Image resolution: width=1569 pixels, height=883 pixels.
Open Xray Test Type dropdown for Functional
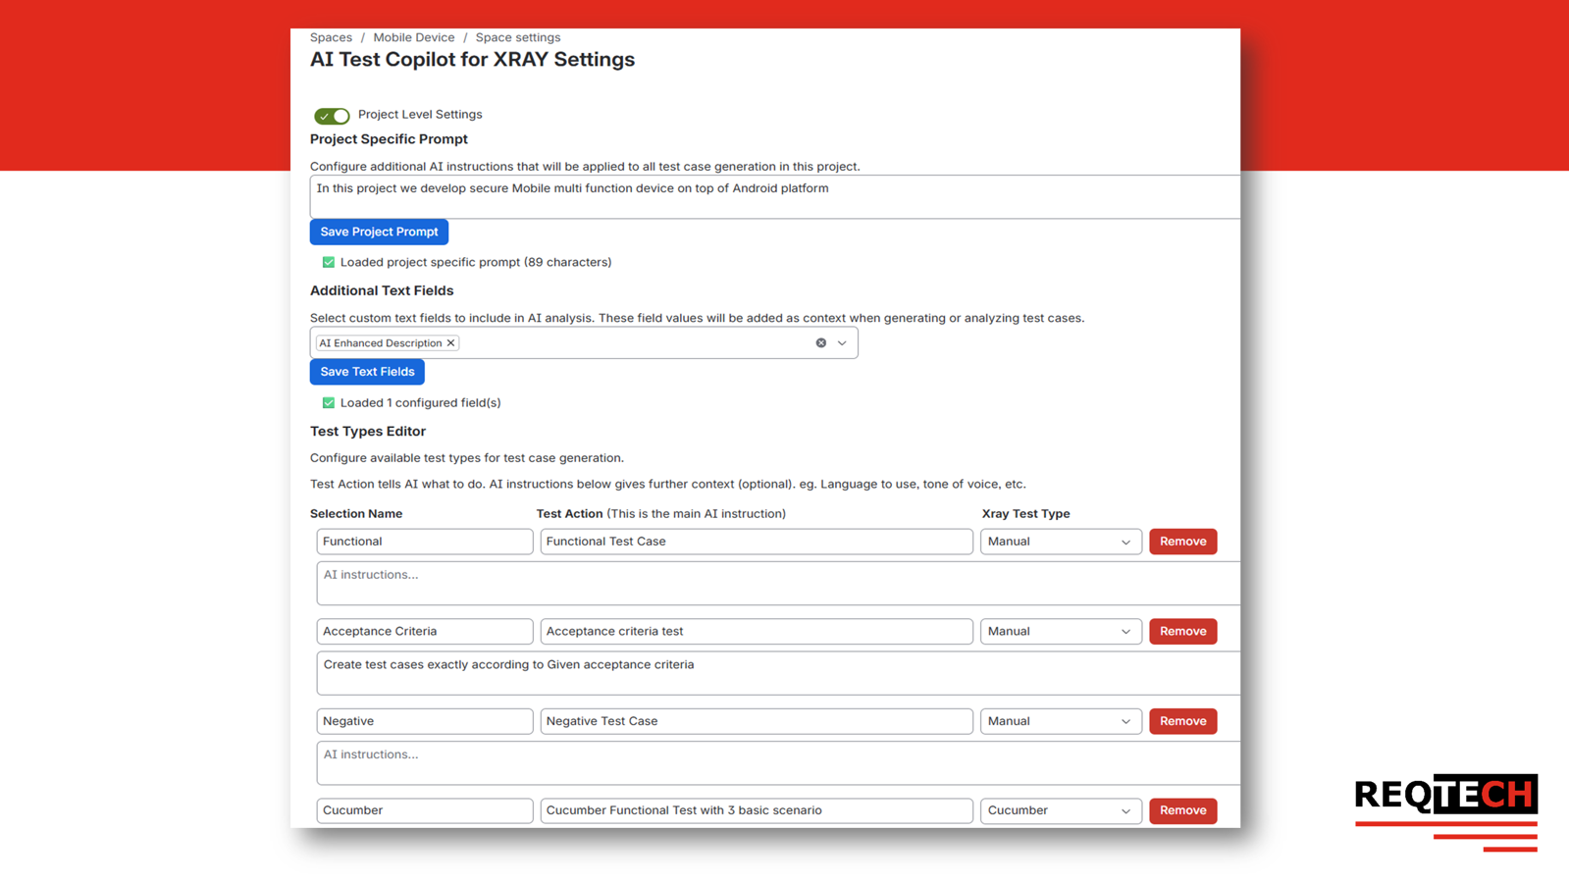(1061, 542)
